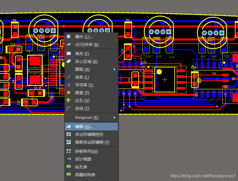Select 线条 (L) menu entry
Viewport: 238px width, 181px height.
(91, 77)
